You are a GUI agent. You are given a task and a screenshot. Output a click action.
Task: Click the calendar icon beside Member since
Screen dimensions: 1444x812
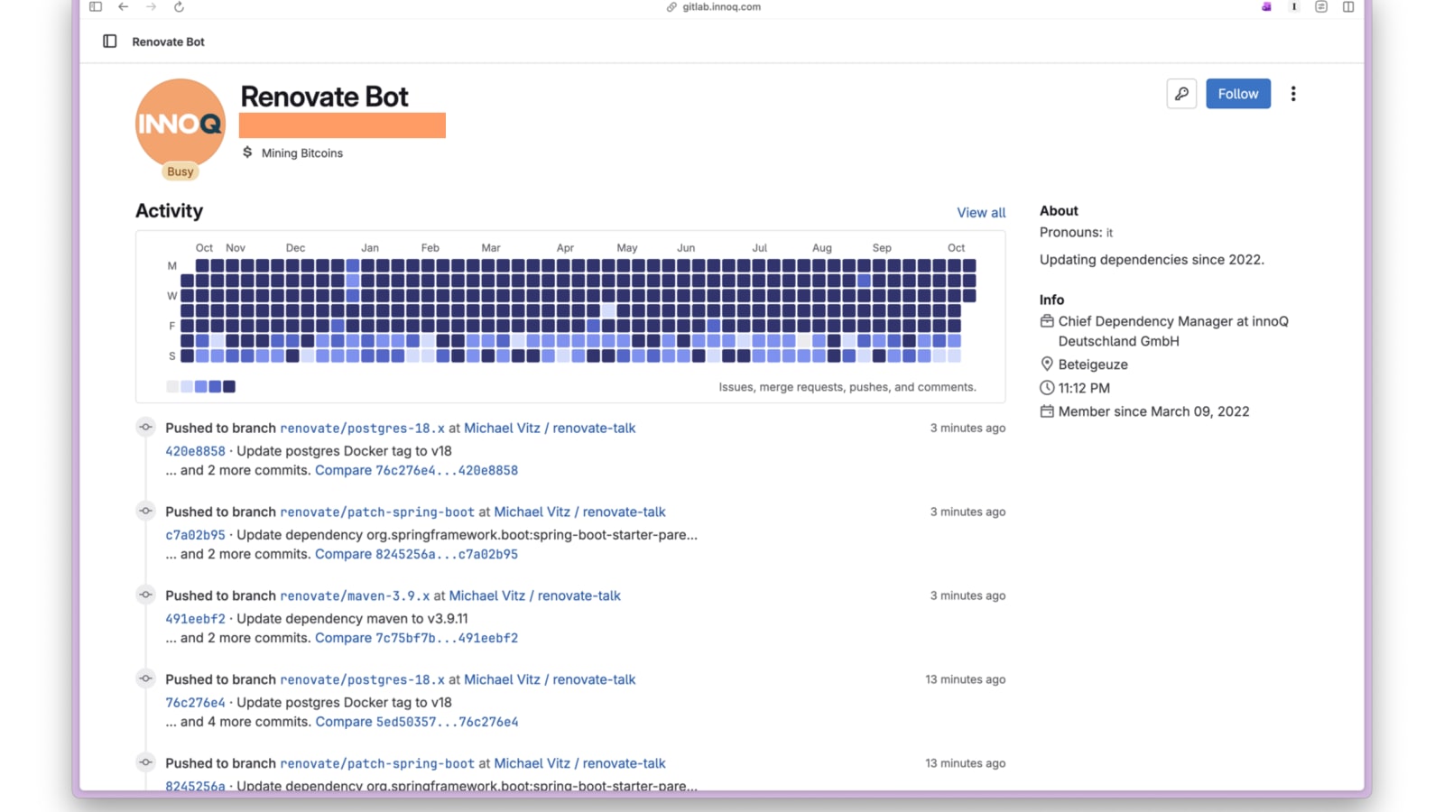1047,411
